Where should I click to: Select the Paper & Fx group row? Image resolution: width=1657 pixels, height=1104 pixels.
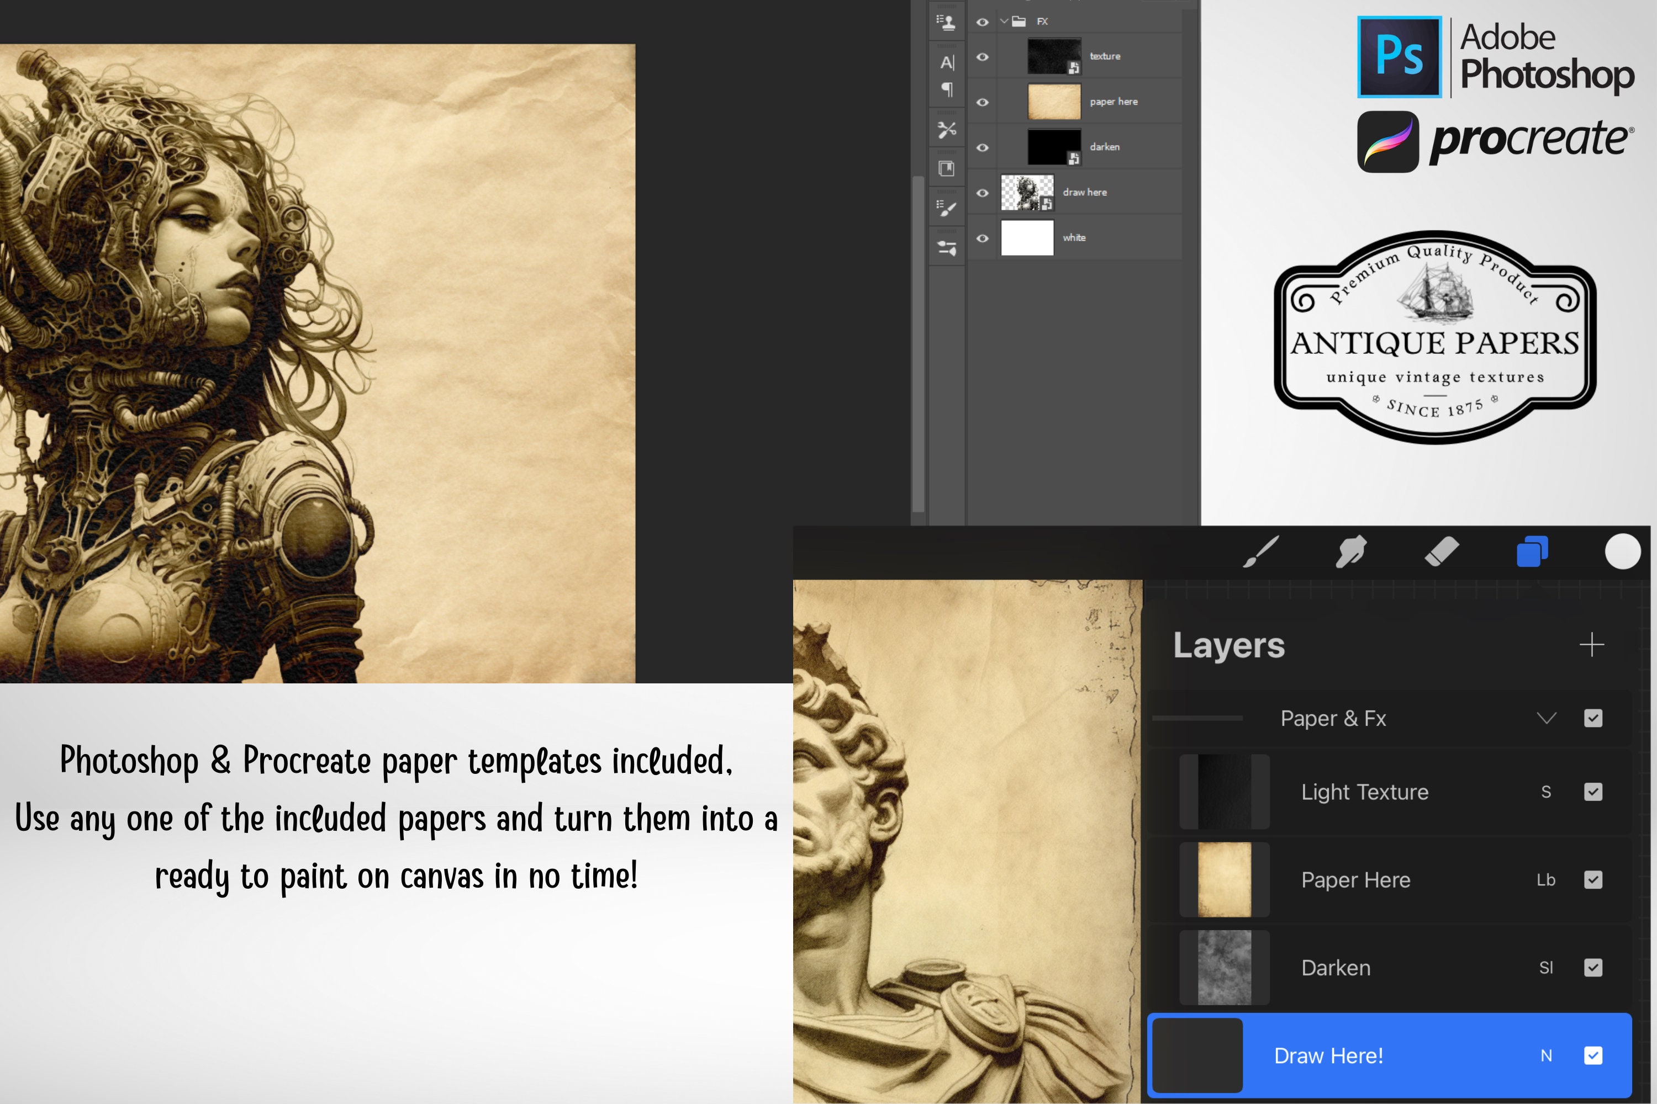click(x=1389, y=718)
